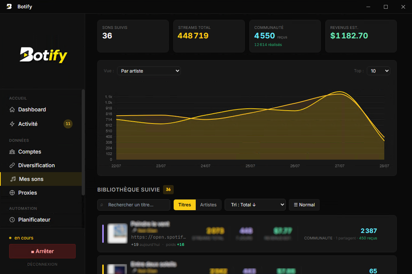
Task: Click the 12 614 réalisés text
Action: 268,45
